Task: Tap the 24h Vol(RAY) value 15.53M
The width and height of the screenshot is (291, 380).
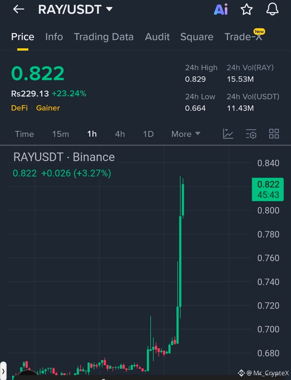Action: click(240, 79)
